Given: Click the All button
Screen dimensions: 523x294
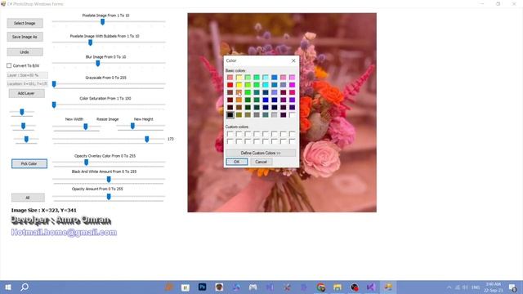Looking at the screenshot, I should [x=28, y=198].
